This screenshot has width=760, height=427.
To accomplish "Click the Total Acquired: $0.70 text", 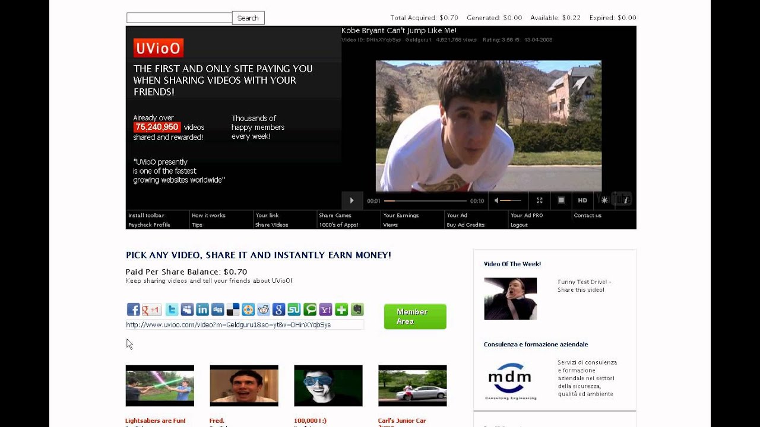I will 424,18.
